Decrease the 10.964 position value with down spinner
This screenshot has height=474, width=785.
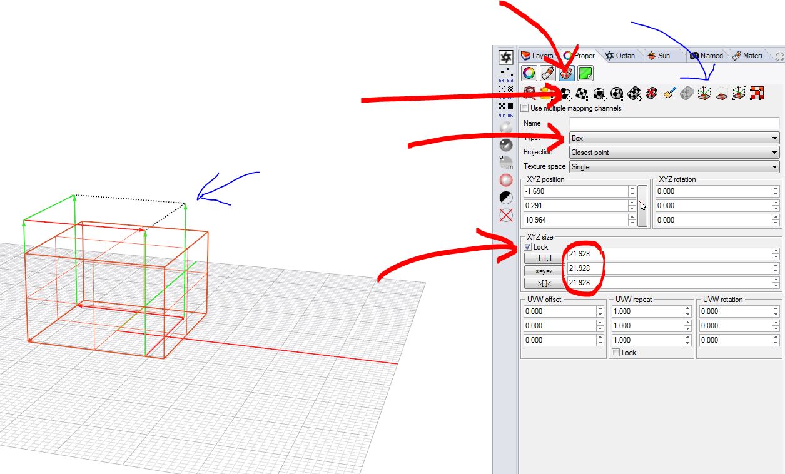click(x=632, y=223)
